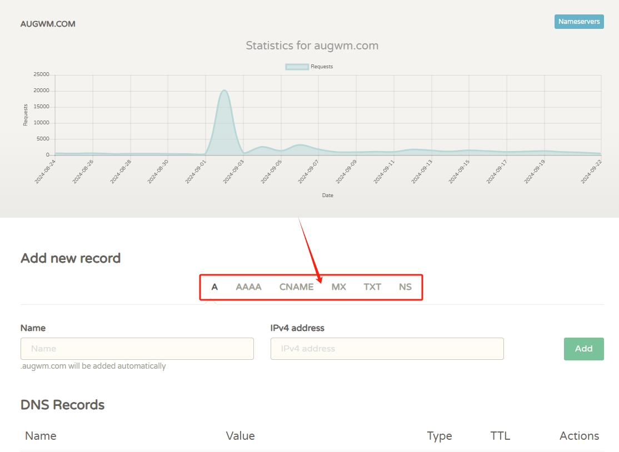Viewport: 619px width, 452px height.
Task: Switch to the TXT record tab
Action: (372, 287)
